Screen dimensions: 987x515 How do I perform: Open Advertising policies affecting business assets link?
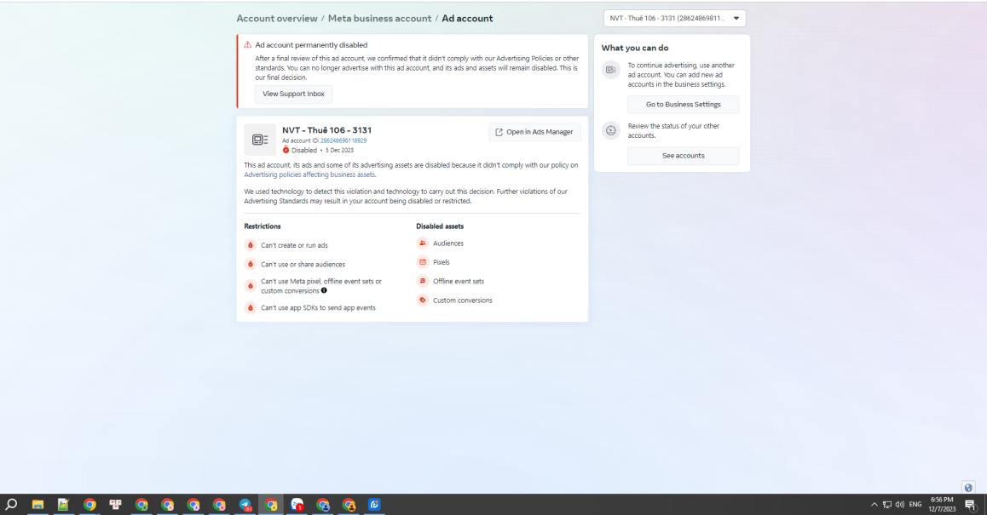coord(309,175)
